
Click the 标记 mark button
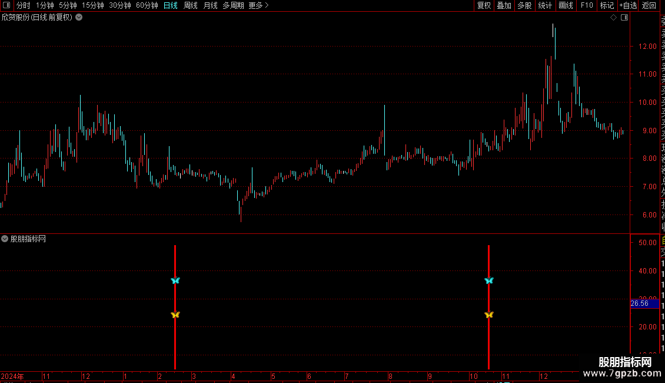point(607,5)
